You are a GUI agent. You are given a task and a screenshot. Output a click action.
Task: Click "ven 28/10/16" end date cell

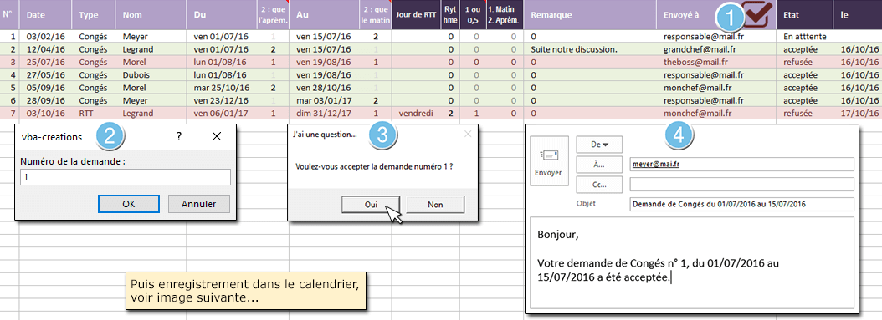[324, 88]
